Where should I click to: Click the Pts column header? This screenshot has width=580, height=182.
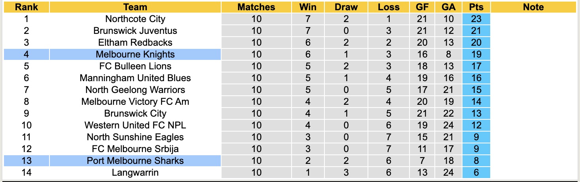[476, 7]
